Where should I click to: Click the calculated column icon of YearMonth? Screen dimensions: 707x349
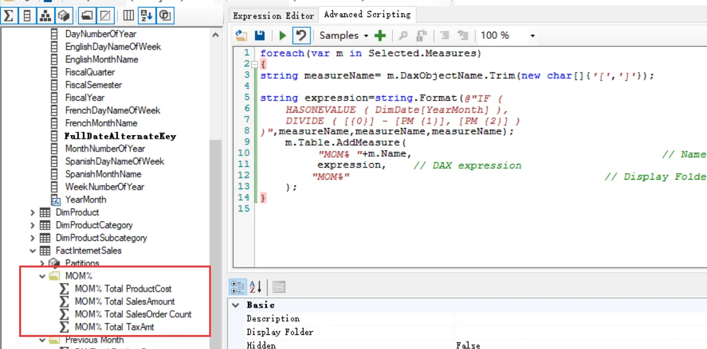pyautogui.click(x=55, y=199)
